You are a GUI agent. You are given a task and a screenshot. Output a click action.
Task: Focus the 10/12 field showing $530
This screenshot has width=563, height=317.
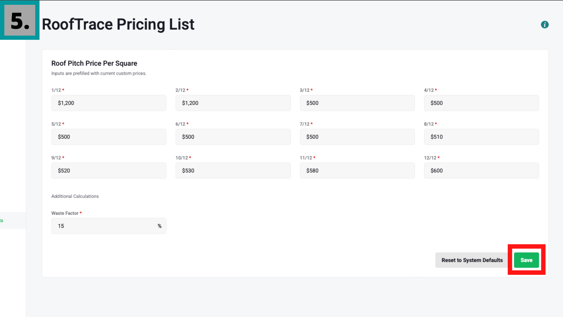[233, 171]
